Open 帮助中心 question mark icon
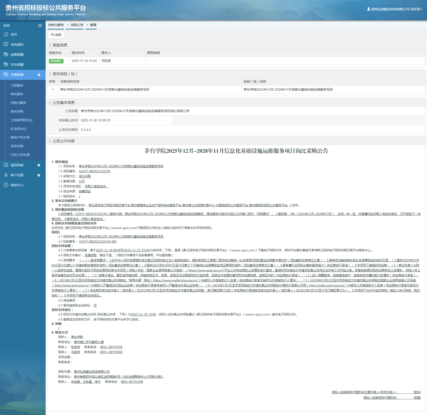This screenshot has height=415, width=427. pos(6,185)
